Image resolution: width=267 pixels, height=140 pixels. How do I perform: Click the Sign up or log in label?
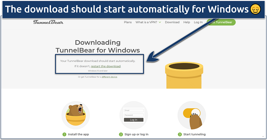click(136, 134)
